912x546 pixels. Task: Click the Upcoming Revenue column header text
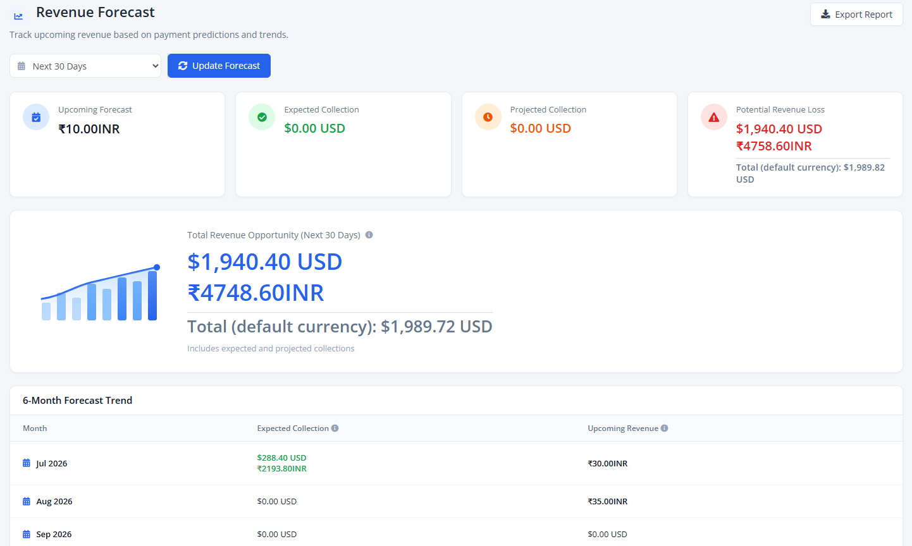pyautogui.click(x=623, y=428)
